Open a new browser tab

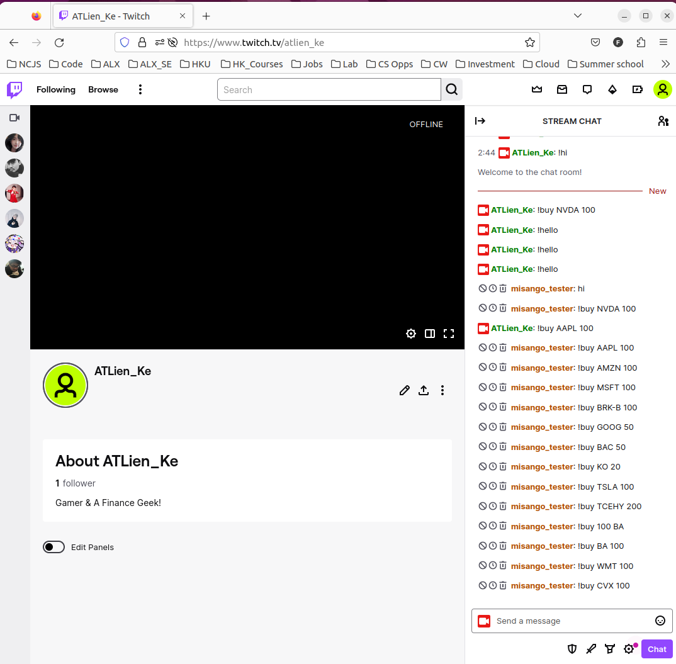(206, 16)
